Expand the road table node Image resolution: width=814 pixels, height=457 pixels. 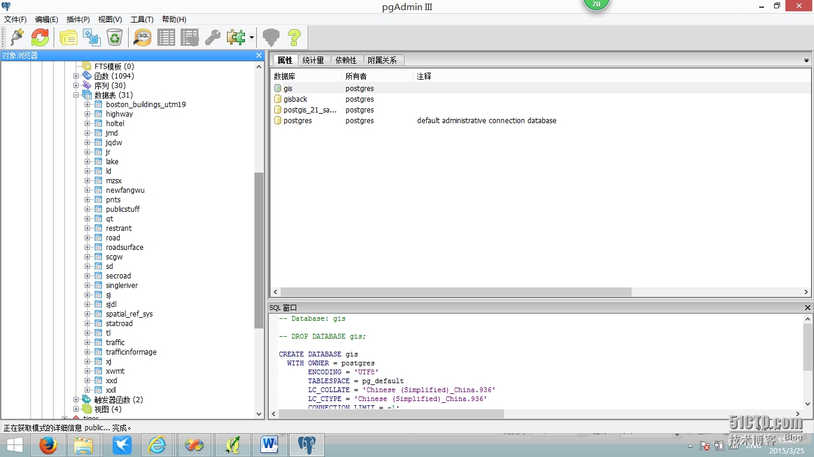point(87,238)
